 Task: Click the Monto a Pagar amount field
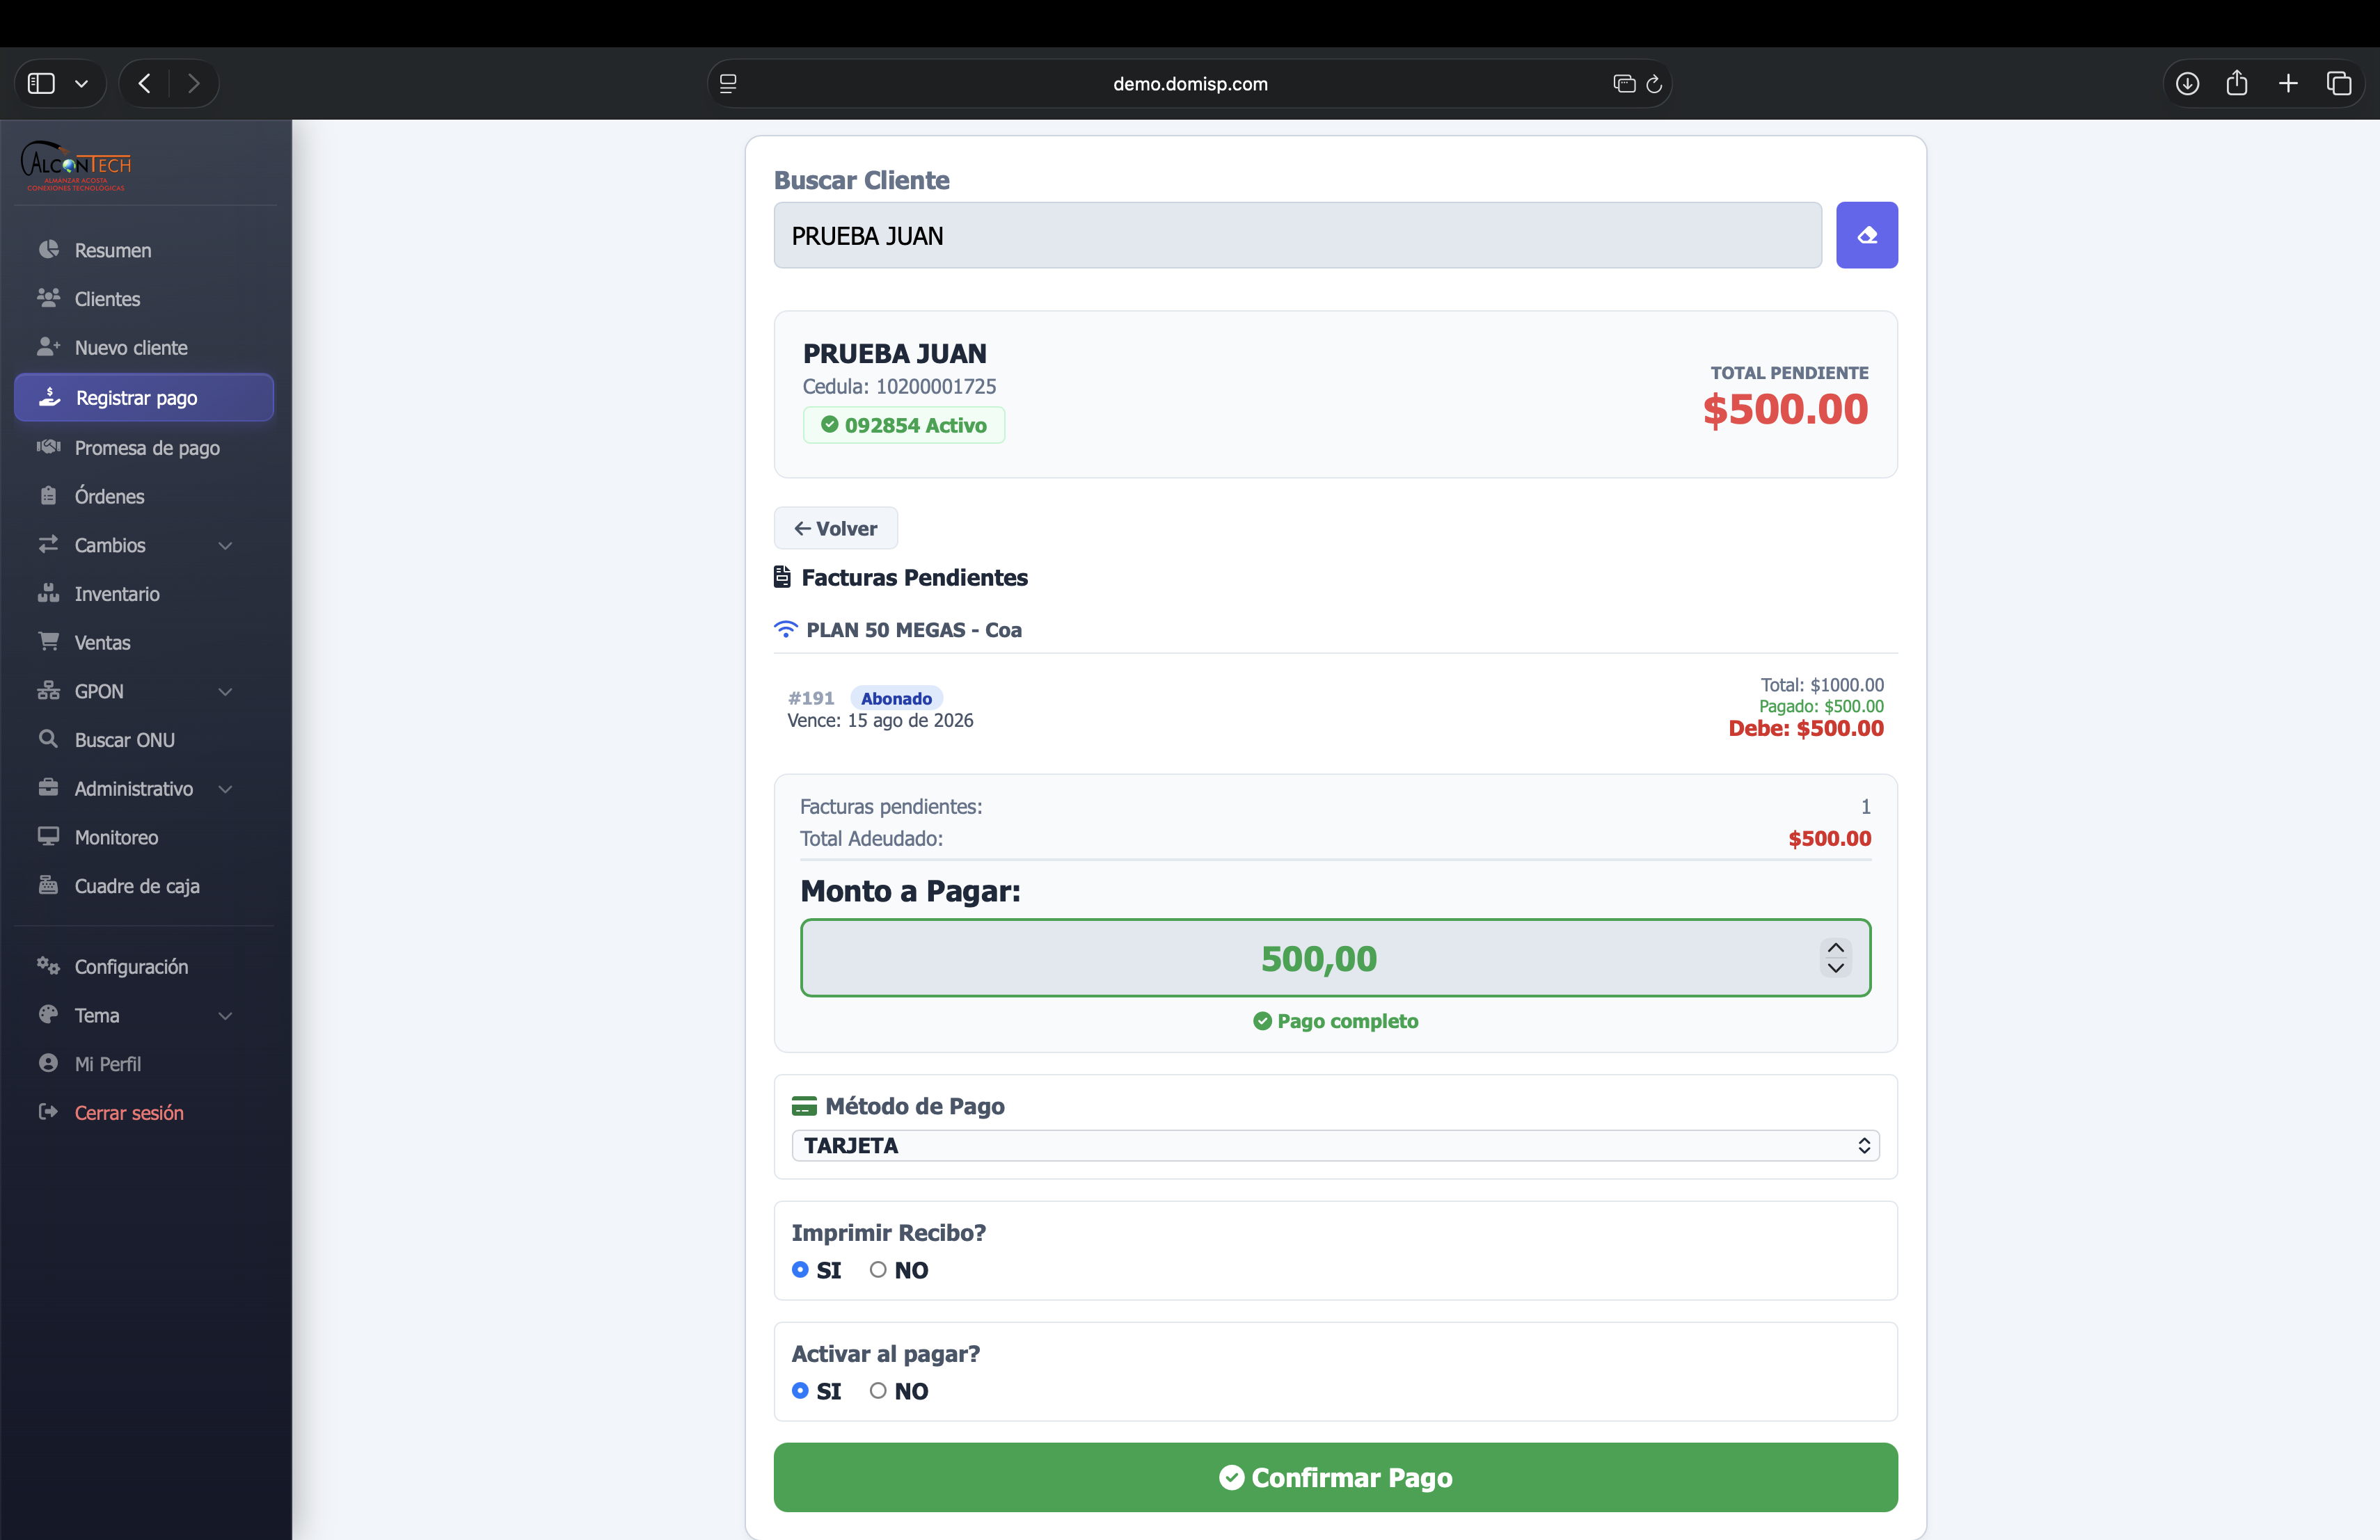(1335, 957)
